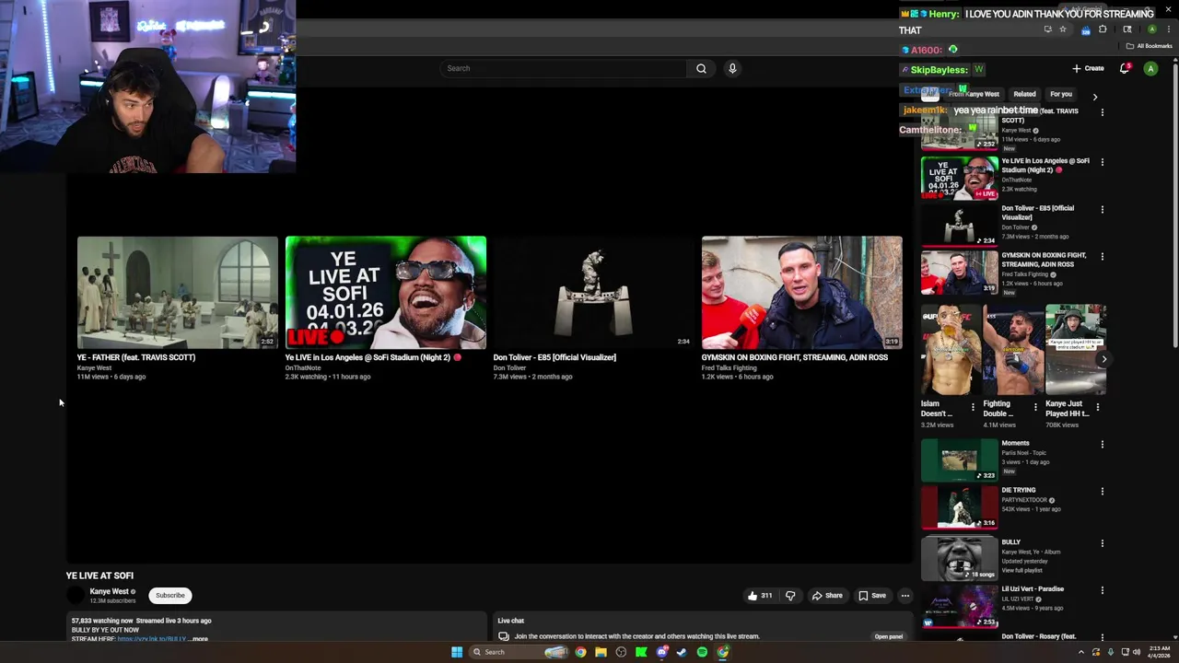The image size is (1179, 663).
Task: Share the YE LIVE AT SOFI video
Action: tap(827, 596)
